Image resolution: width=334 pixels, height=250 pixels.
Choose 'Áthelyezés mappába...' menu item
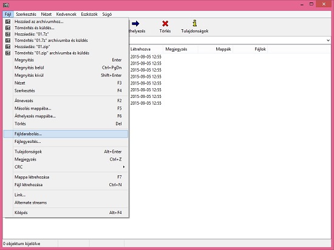[66, 116]
